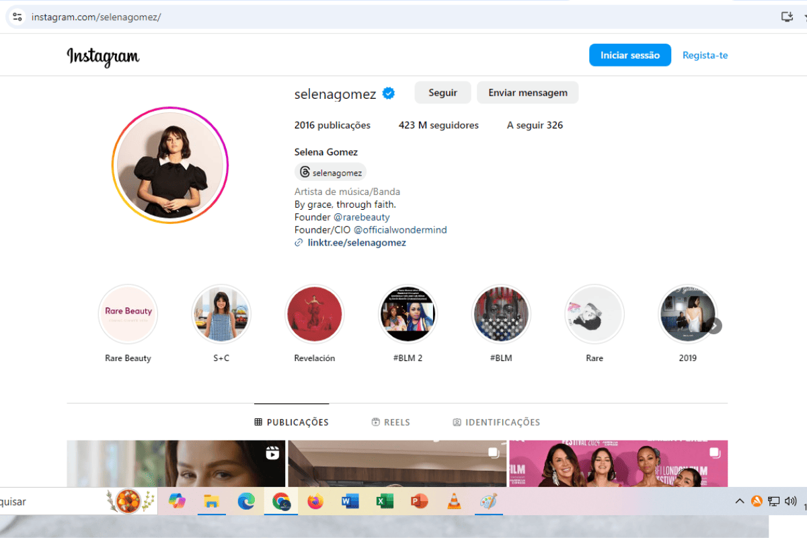Open the profile picture story
The image size is (807, 538).
click(x=170, y=165)
